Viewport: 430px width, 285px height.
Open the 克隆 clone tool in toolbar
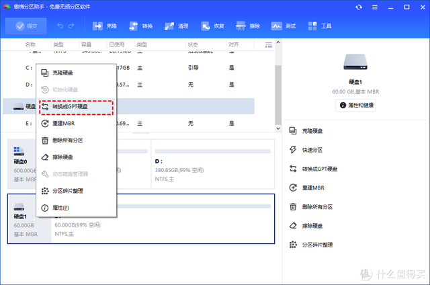[x=105, y=26]
